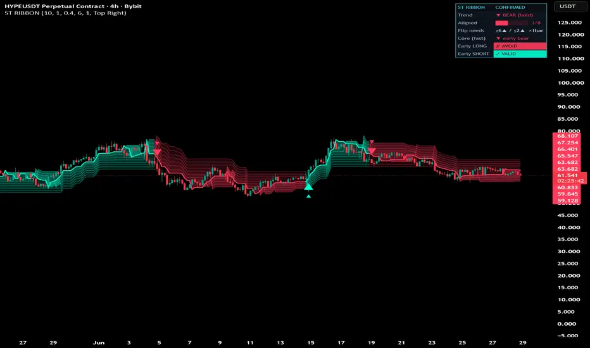Click the Flip needs row label
Image resolution: width=590 pixels, height=348 pixels.
(x=471, y=30)
